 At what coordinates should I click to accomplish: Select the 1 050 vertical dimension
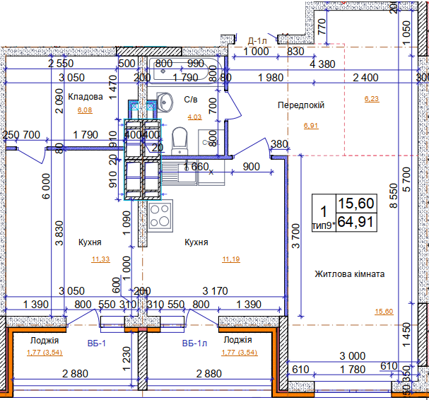coord(406,33)
